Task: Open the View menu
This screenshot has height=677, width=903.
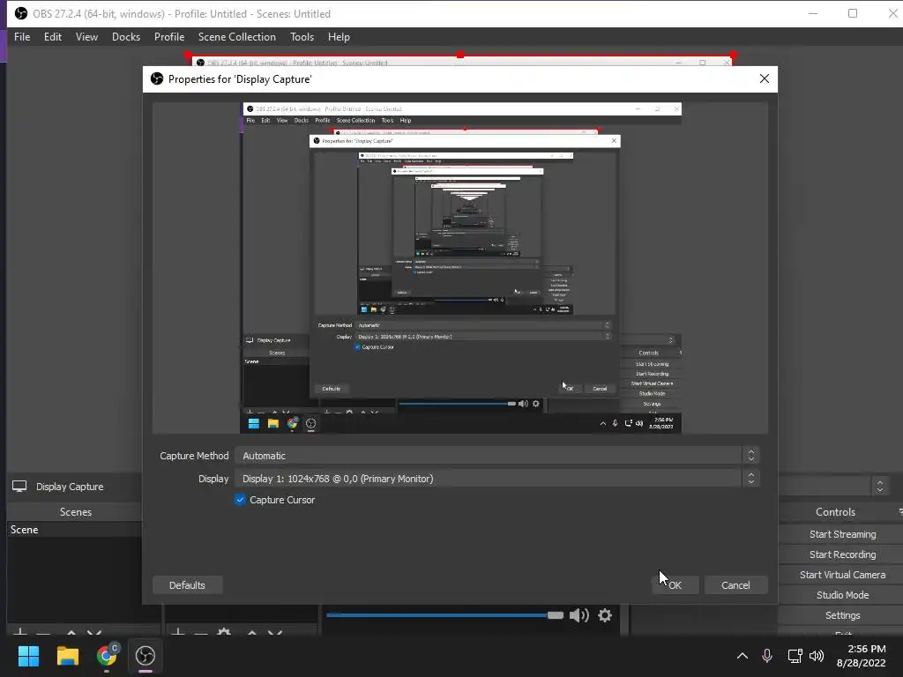Action: click(x=86, y=37)
